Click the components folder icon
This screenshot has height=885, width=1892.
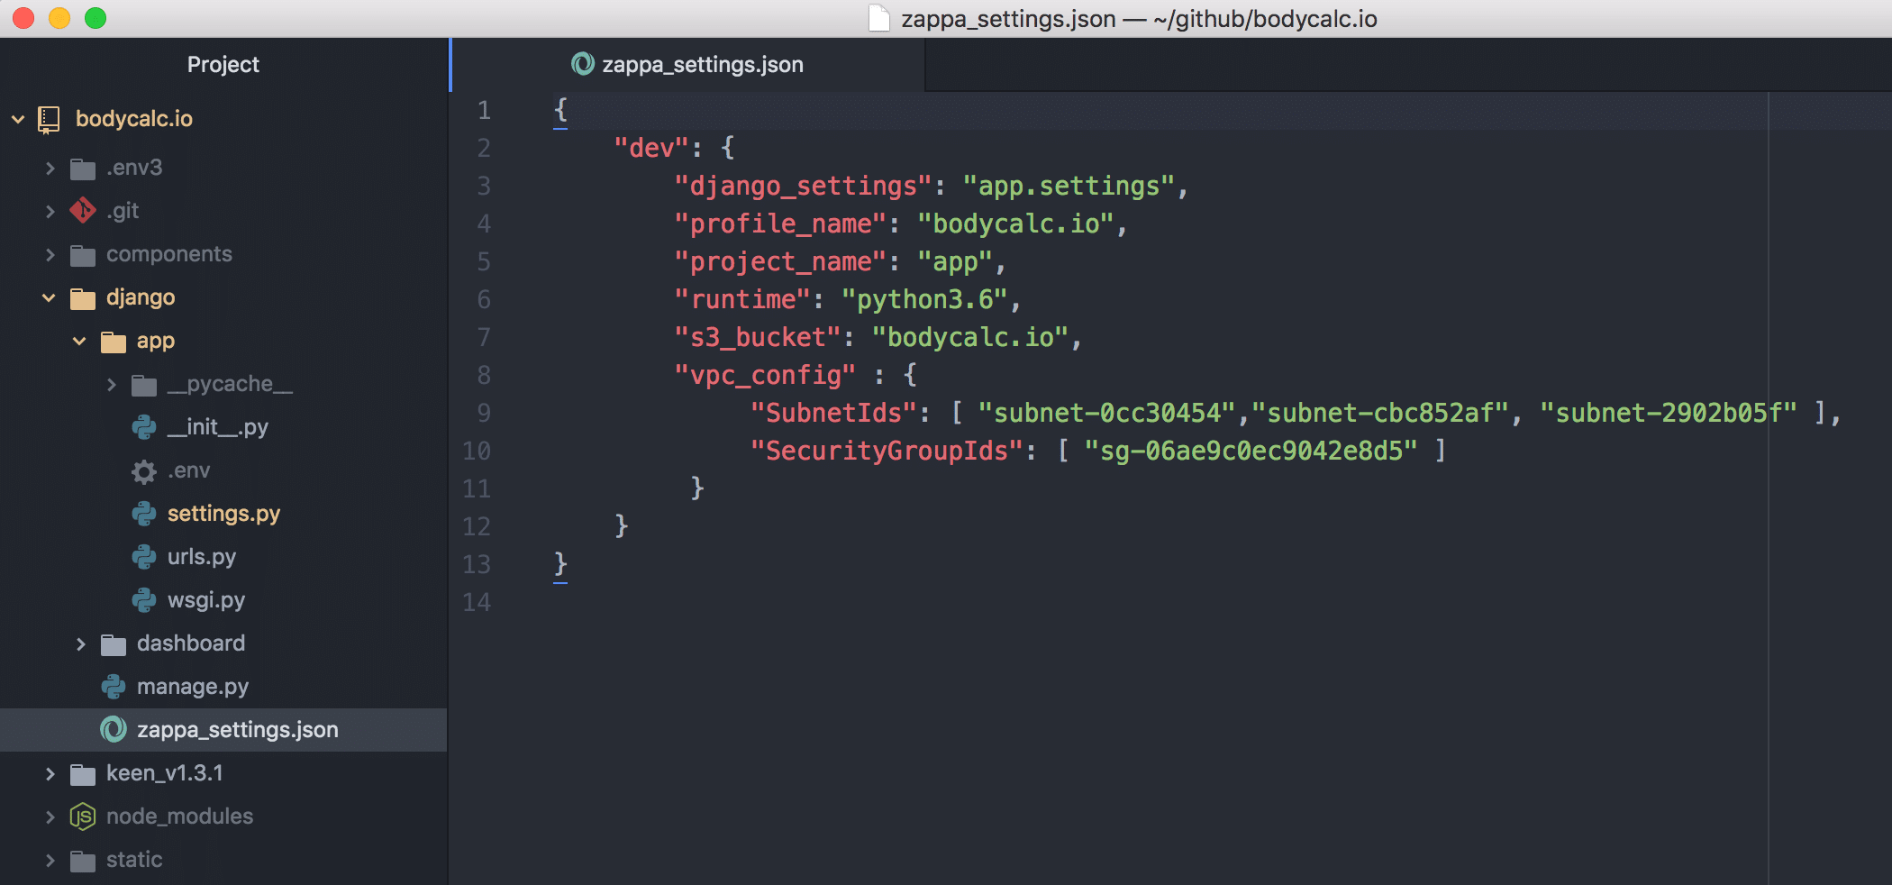(83, 255)
